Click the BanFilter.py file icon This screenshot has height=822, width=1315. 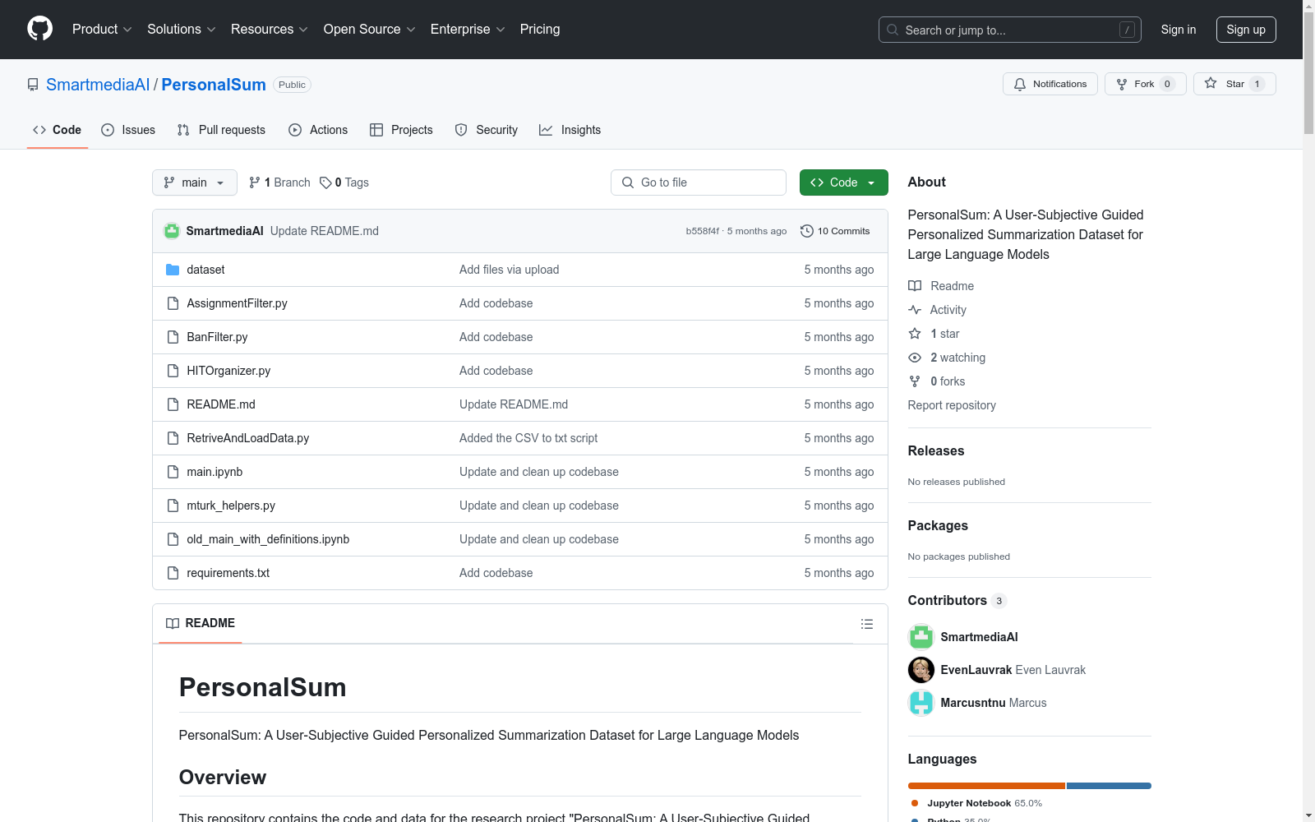coord(173,337)
